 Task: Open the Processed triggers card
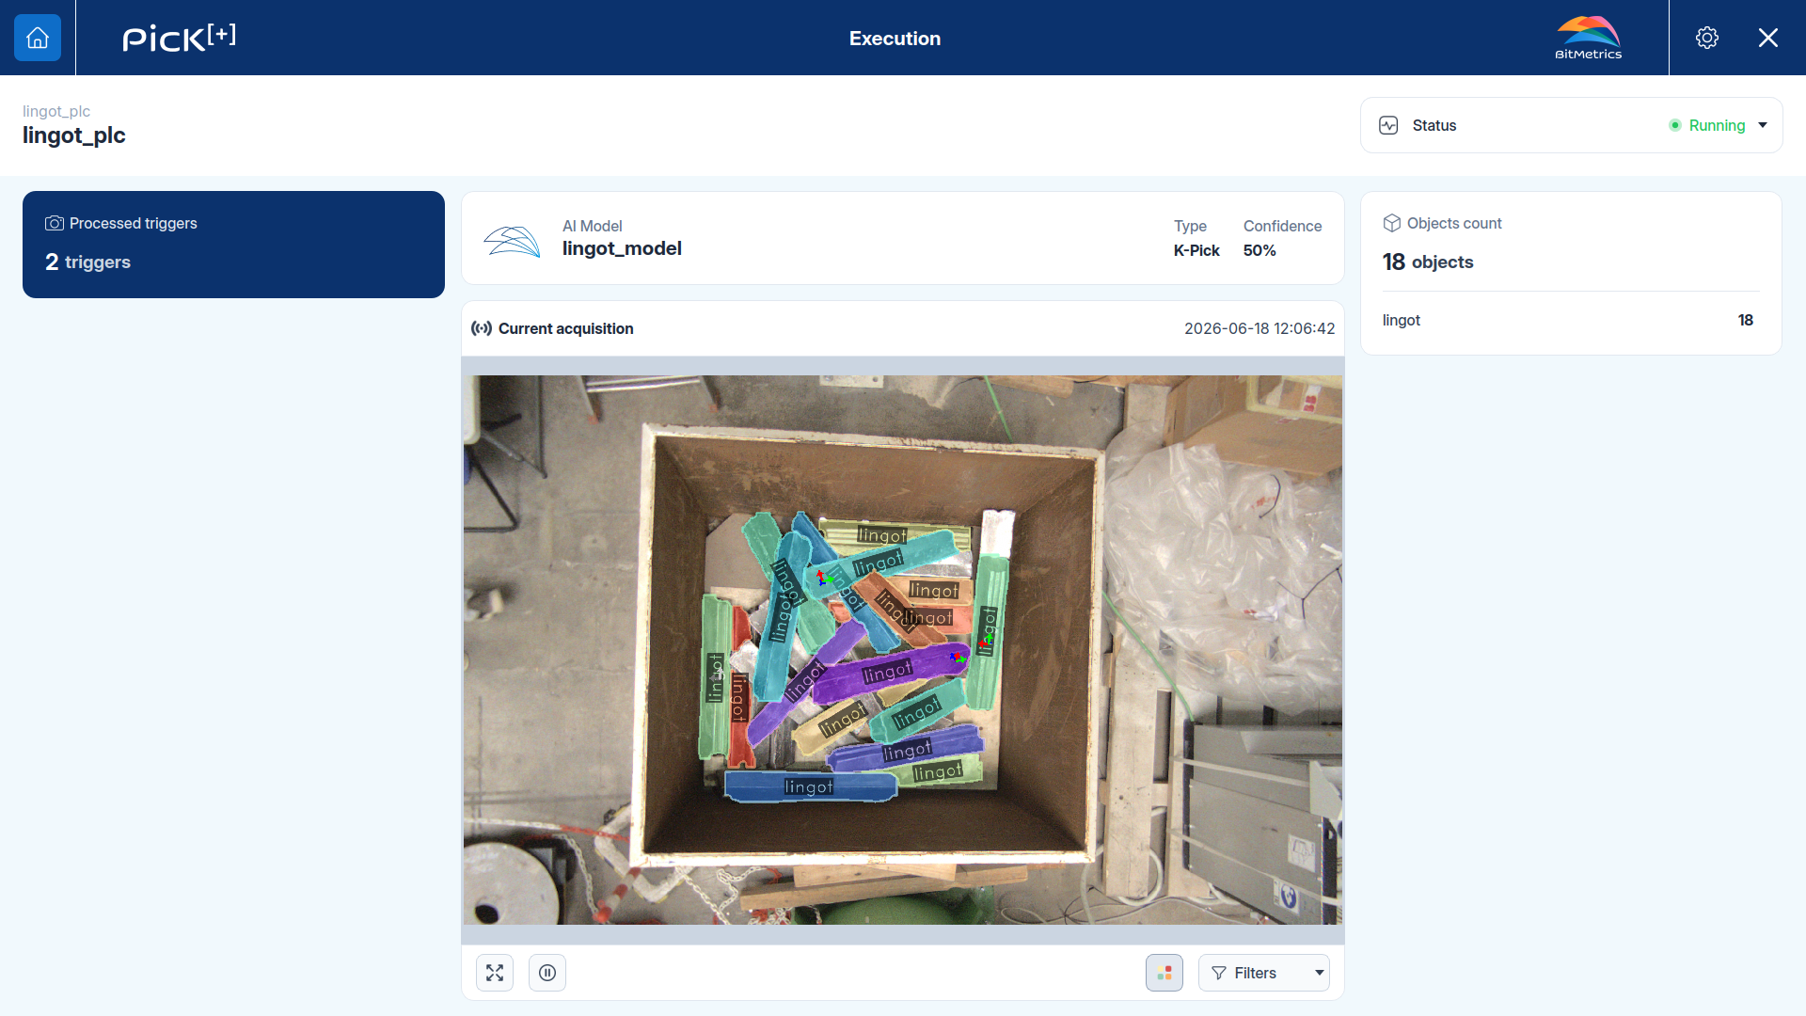tap(233, 245)
